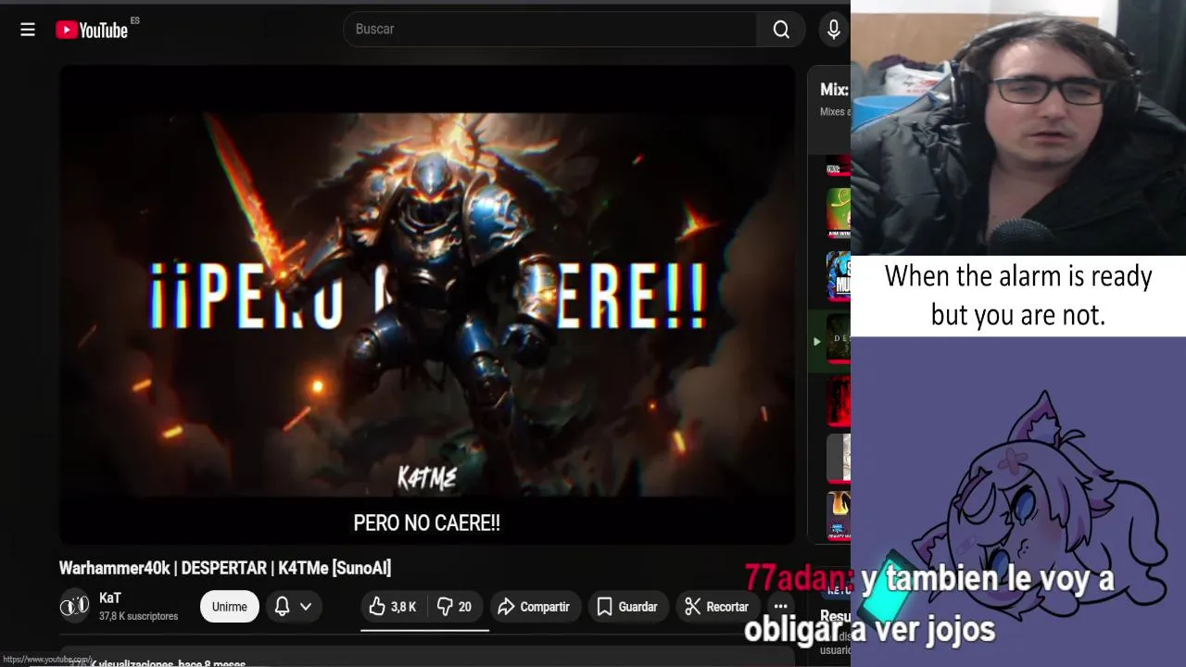The width and height of the screenshot is (1186, 667).
Task: Click into the Buscar search field
Action: click(550, 30)
